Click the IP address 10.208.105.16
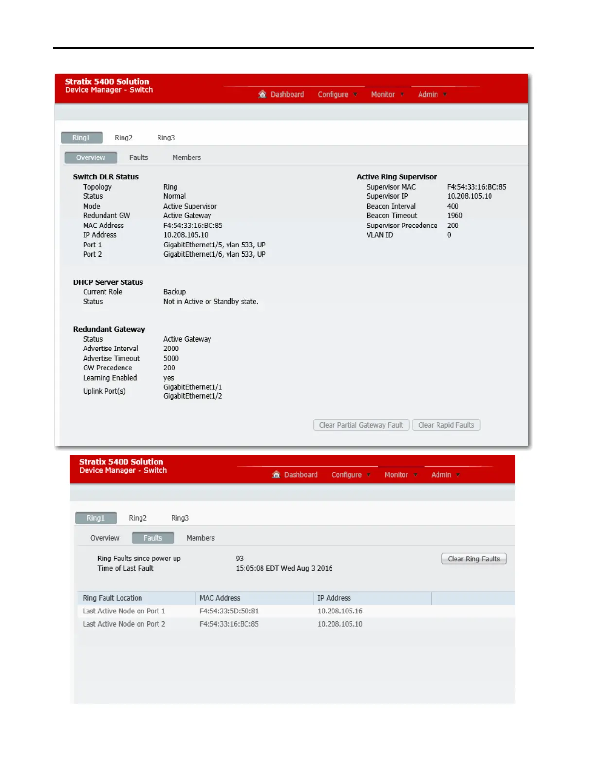Viewport: 595px width, 770px height. [x=340, y=611]
